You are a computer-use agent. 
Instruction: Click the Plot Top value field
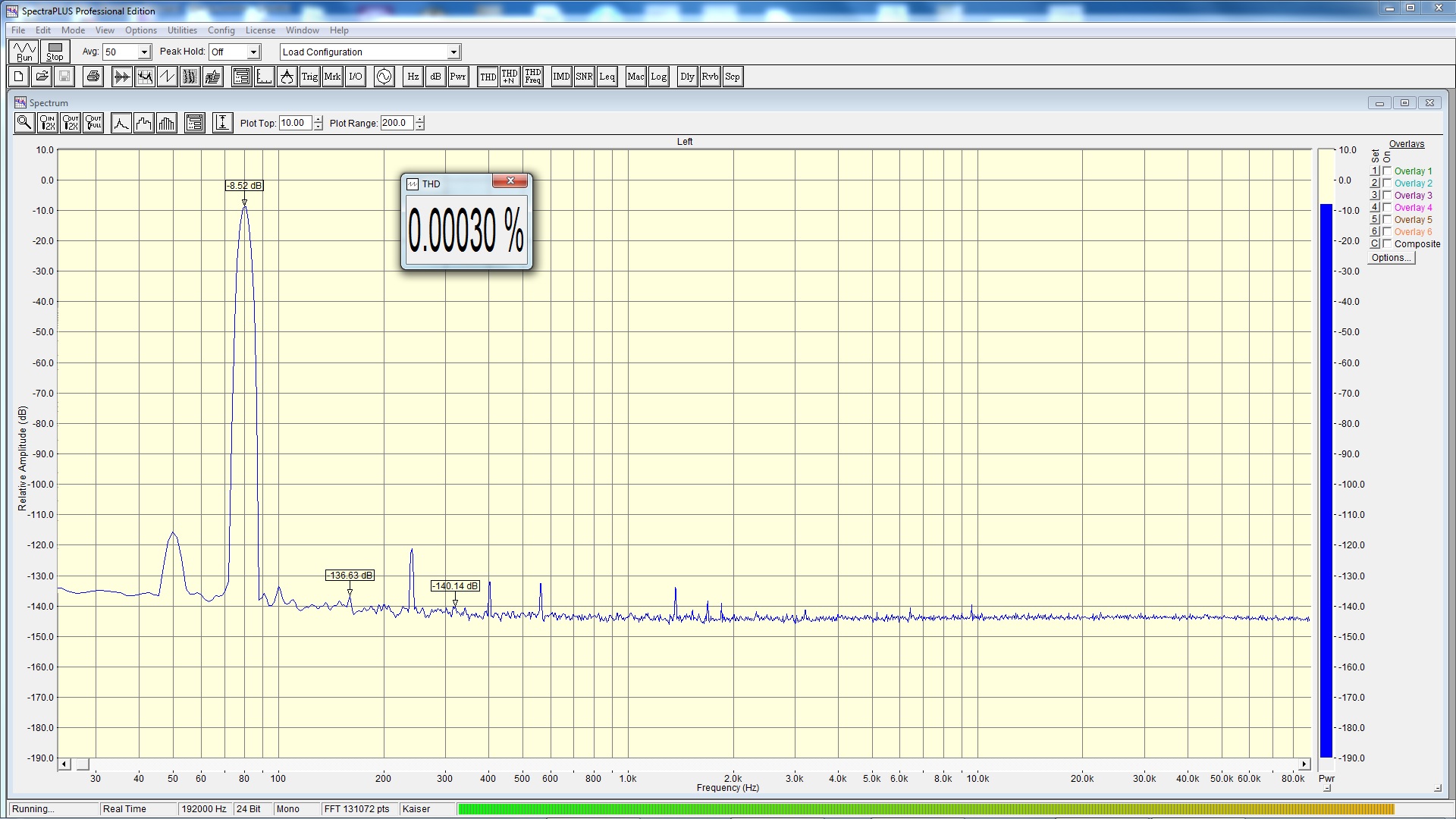(x=295, y=123)
